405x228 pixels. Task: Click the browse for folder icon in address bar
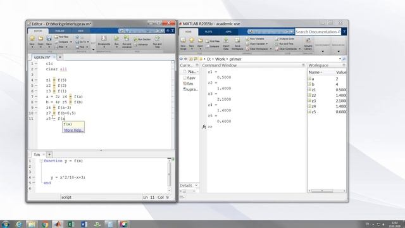point(196,59)
